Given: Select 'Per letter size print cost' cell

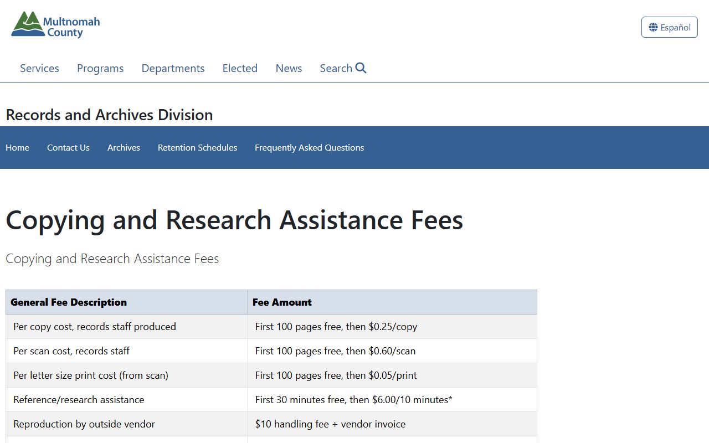Looking at the screenshot, I should tap(127, 375).
